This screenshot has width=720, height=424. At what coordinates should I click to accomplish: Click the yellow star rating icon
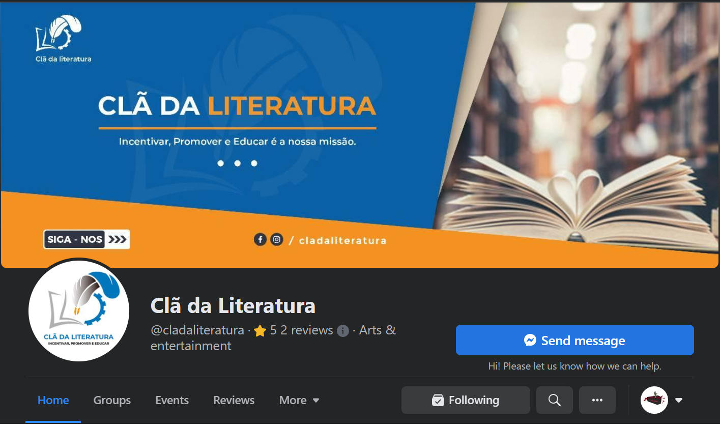[260, 331]
